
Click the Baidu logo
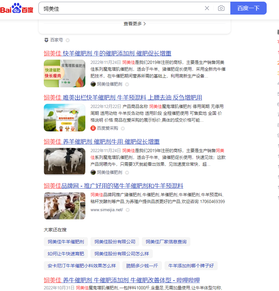(x=17, y=8)
